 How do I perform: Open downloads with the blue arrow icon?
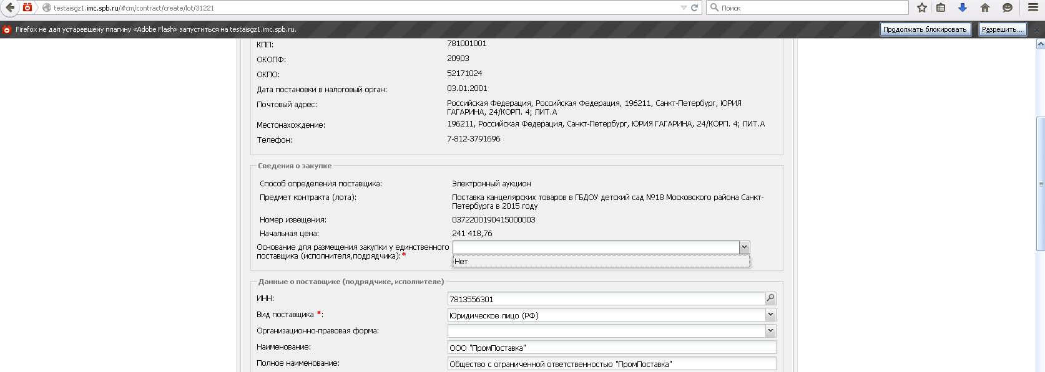coord(962,7)
